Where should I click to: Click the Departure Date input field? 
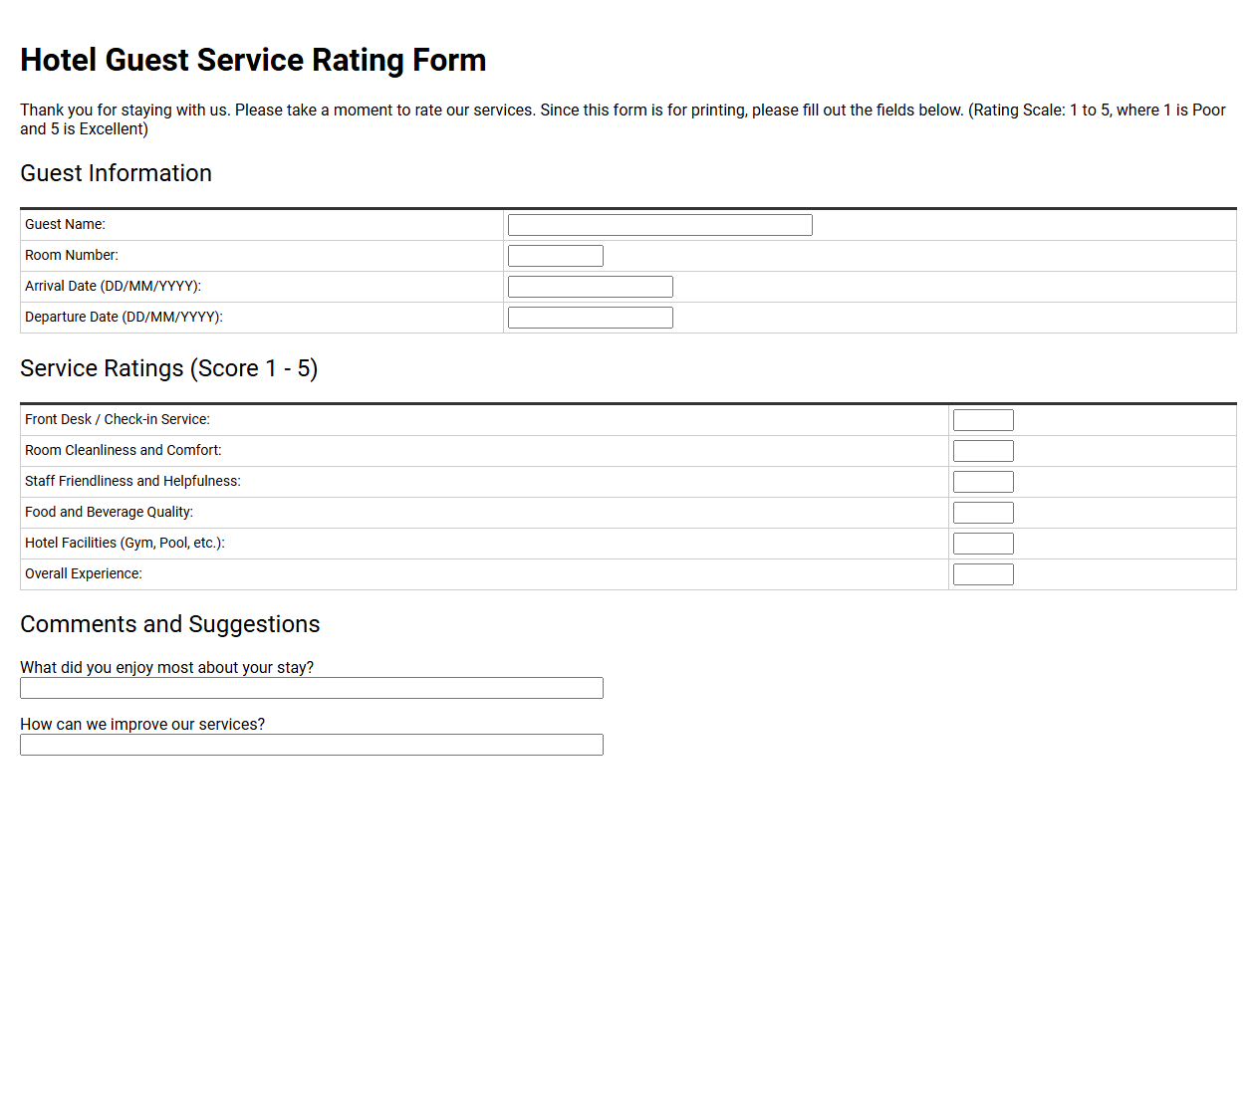coord(590,318)
